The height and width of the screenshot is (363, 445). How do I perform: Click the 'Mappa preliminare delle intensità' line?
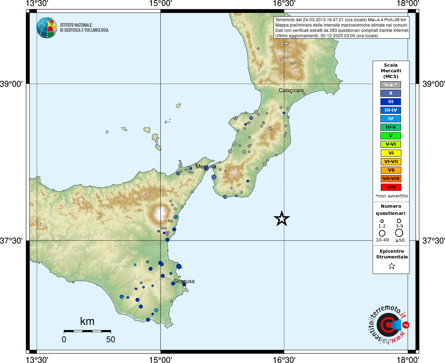341,25
